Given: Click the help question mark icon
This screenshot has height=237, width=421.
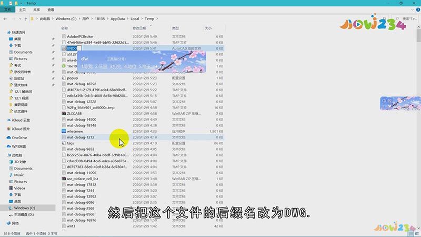Looking at the screenshot, I should 418,9.
